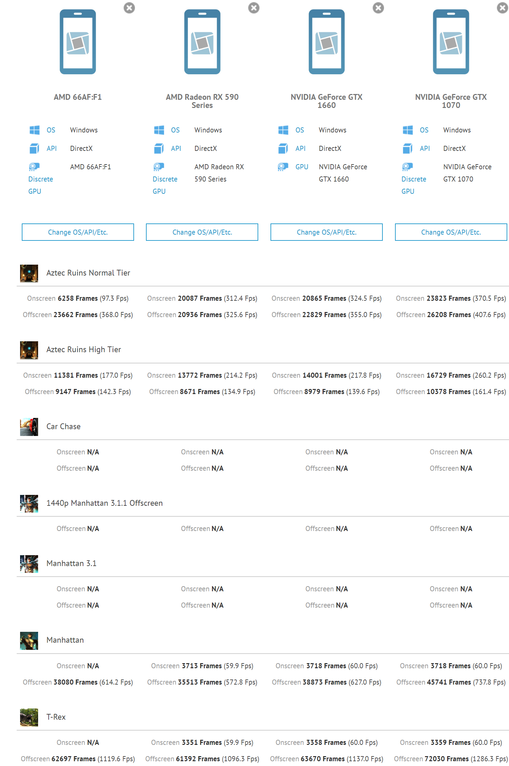
Task: Click the T-Rex title
Action: pos(56,717)
